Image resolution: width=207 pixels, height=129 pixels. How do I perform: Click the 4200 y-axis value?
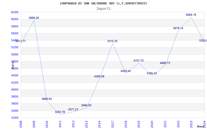pyautogui.click(x=15, y=83)
